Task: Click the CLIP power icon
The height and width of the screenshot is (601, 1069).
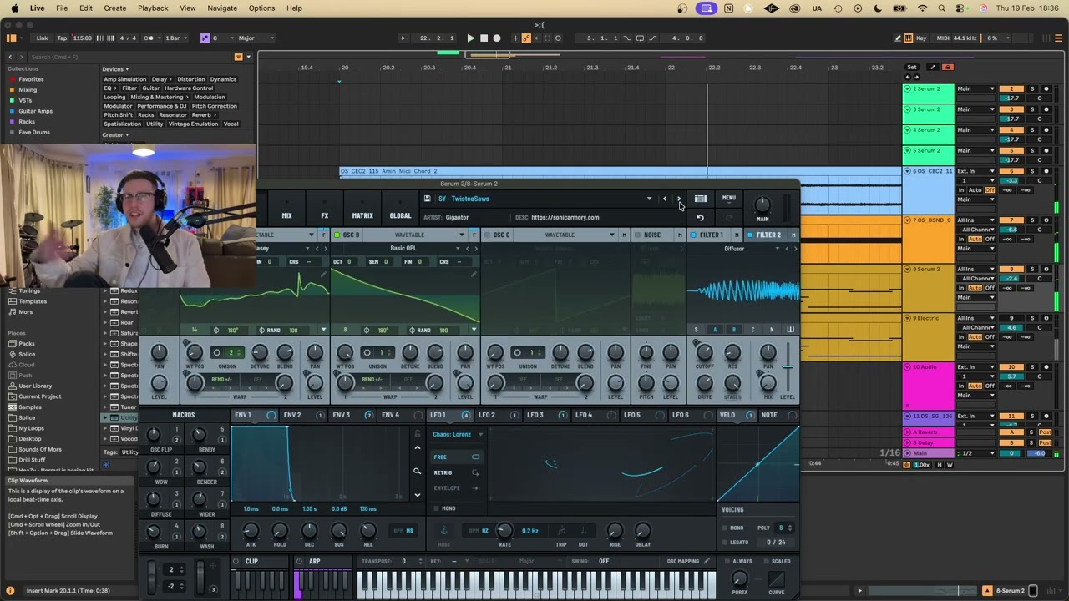Action: 236,561
